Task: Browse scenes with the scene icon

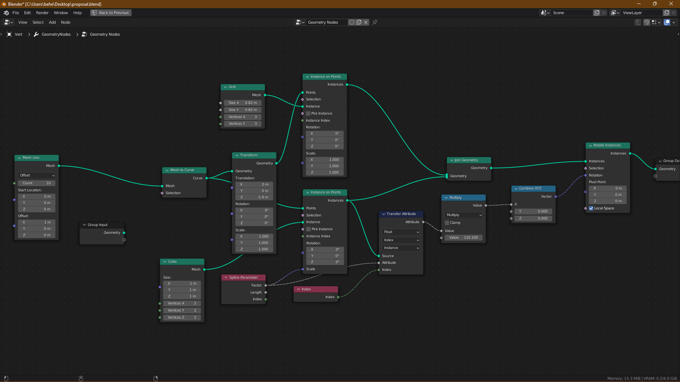Action: pos(545,13)
